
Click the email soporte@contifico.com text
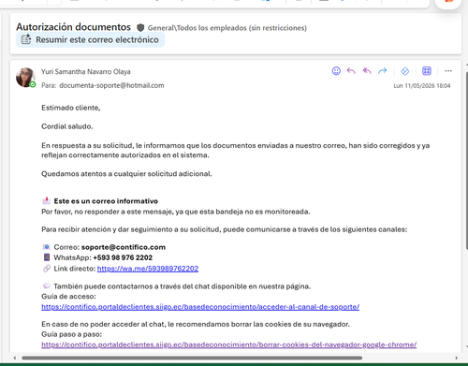tap(124, 247)
